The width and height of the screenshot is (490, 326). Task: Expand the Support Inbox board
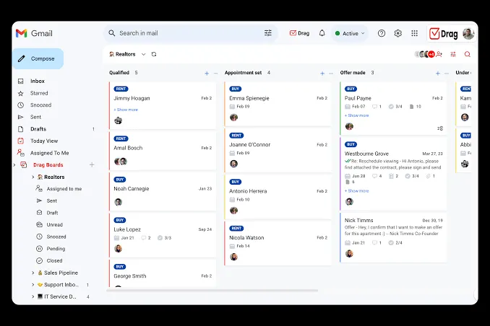[x=33, y=284]
